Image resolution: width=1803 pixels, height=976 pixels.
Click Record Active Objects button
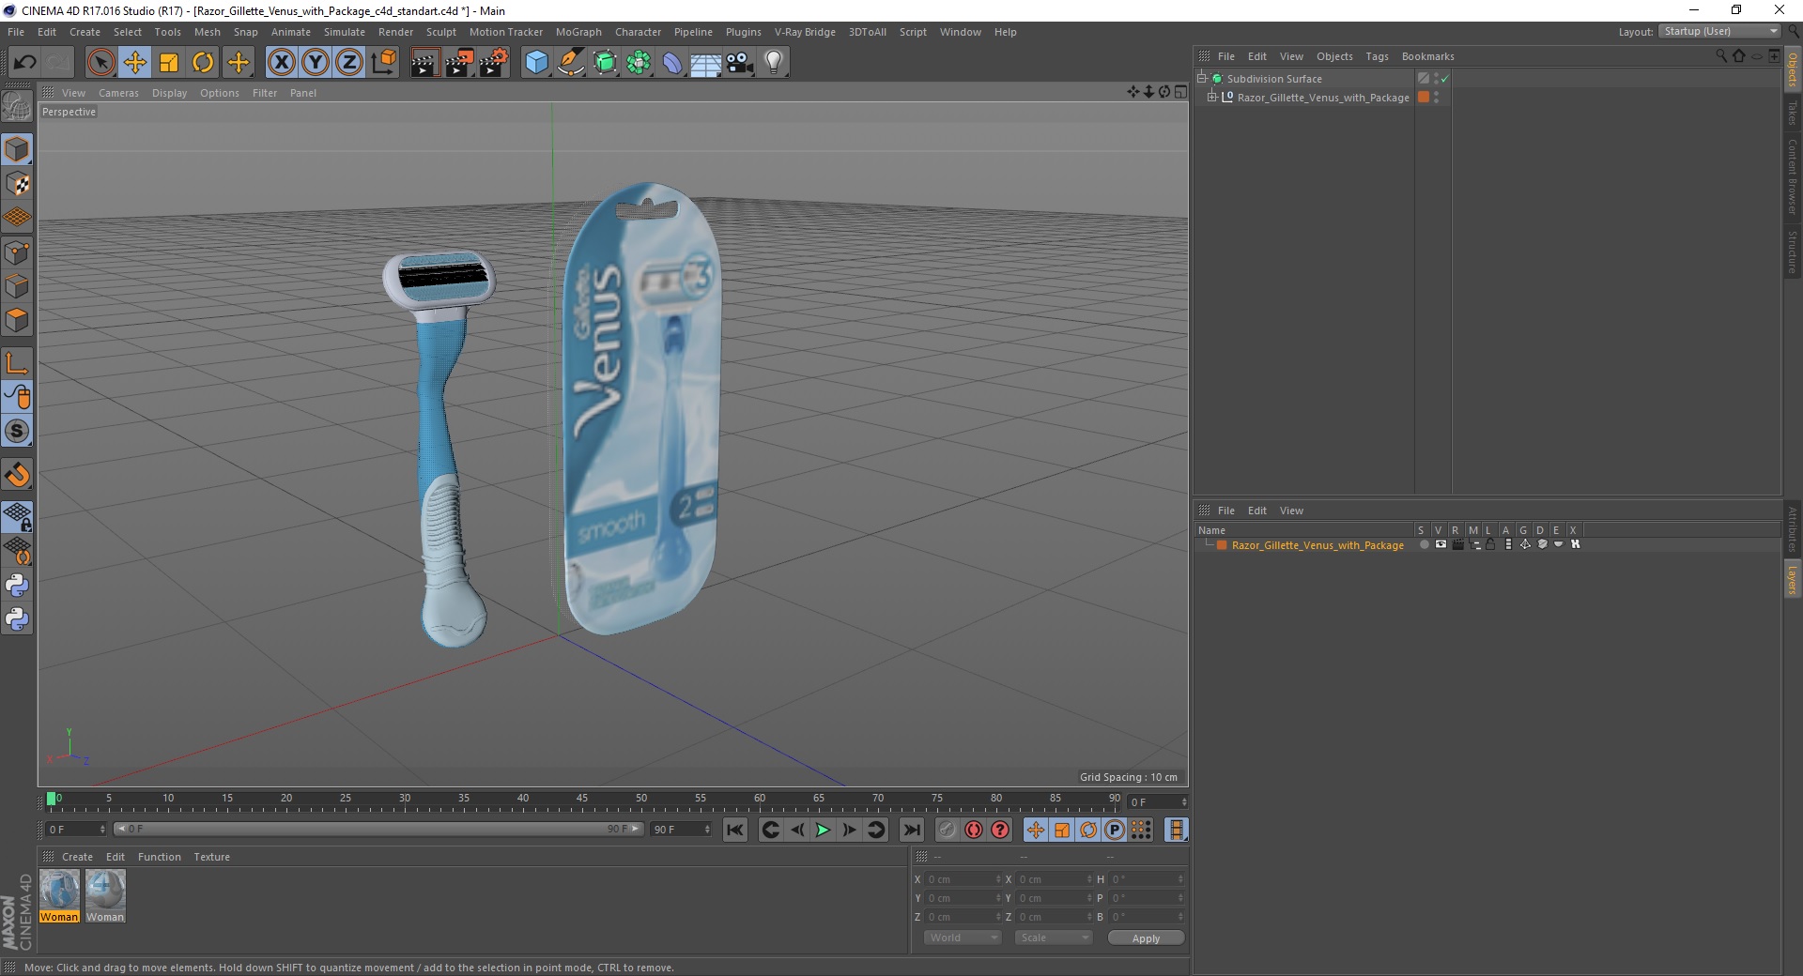[947, 830]
